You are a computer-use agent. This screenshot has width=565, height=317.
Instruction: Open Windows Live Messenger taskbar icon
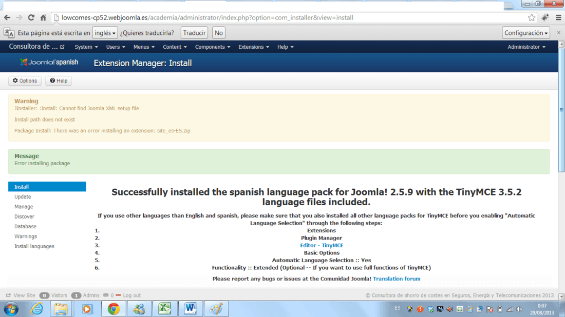tap(139, 309)
